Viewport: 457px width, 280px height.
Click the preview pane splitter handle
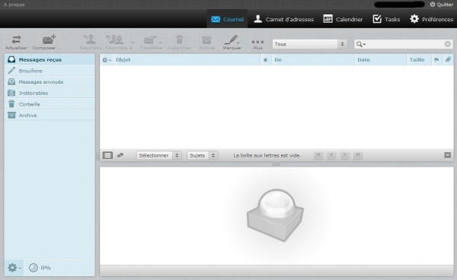[276, 164]
